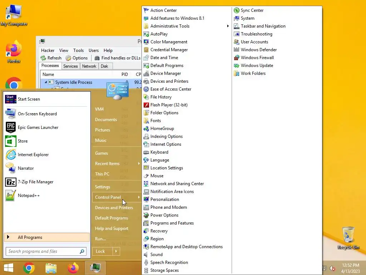
Task: Switch to Disk tab in Process Hacker
Action: (104, 66)
